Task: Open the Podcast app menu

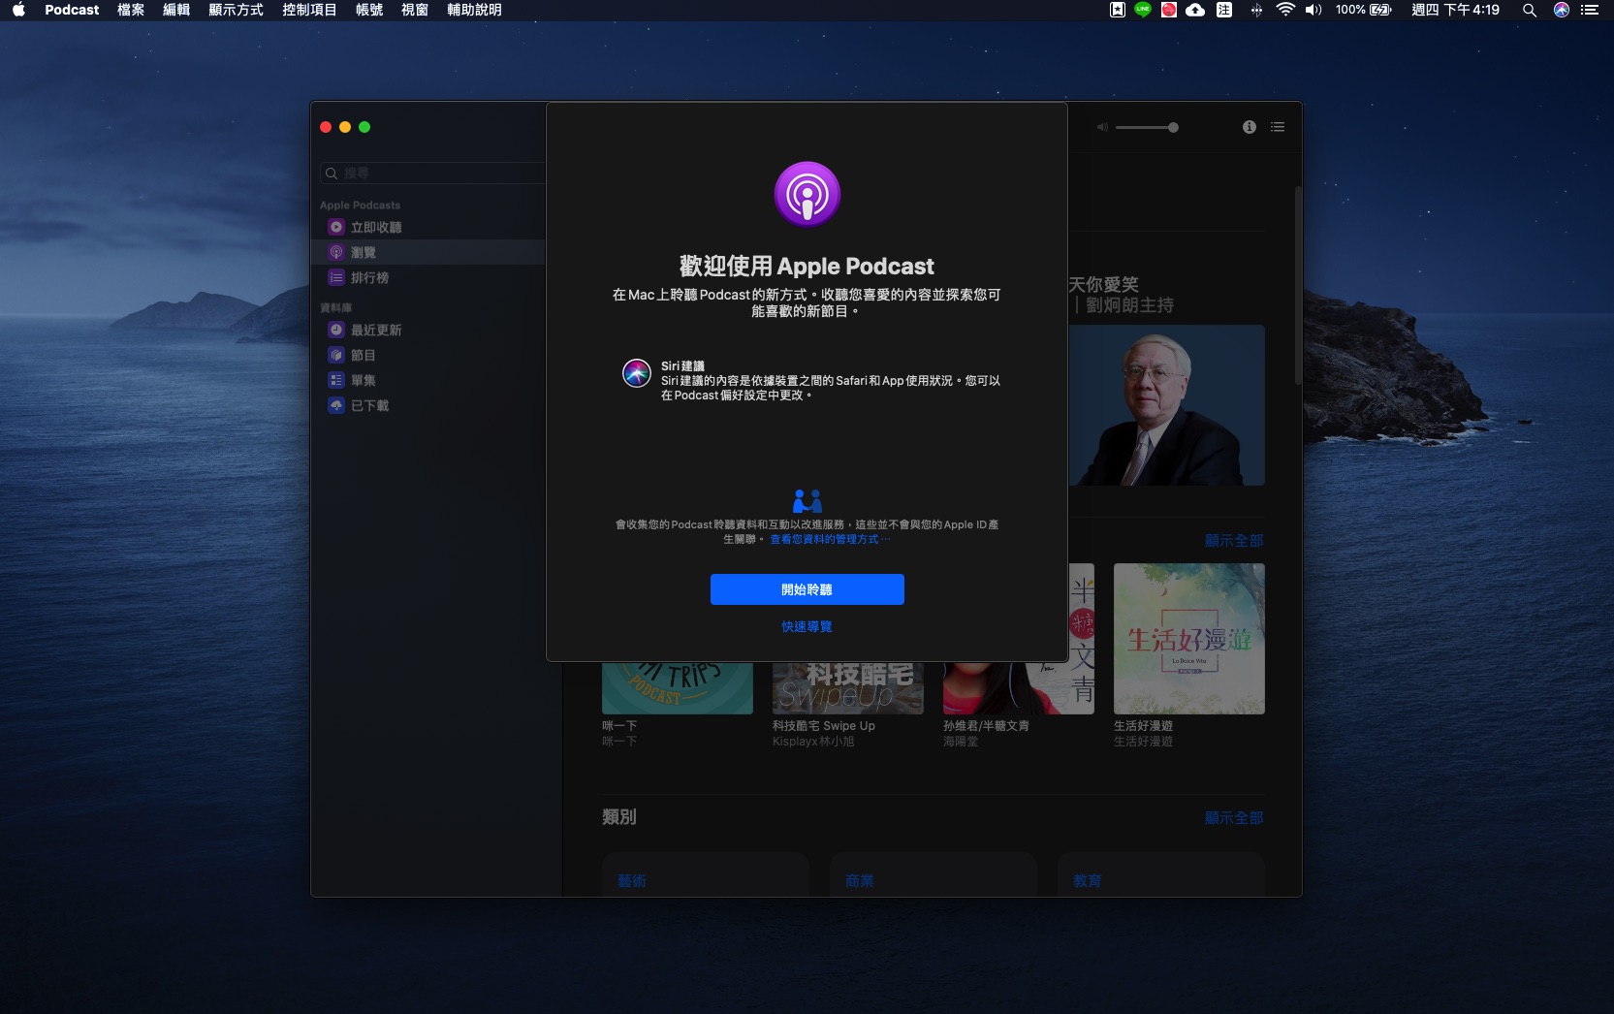Action: point(72,10)
